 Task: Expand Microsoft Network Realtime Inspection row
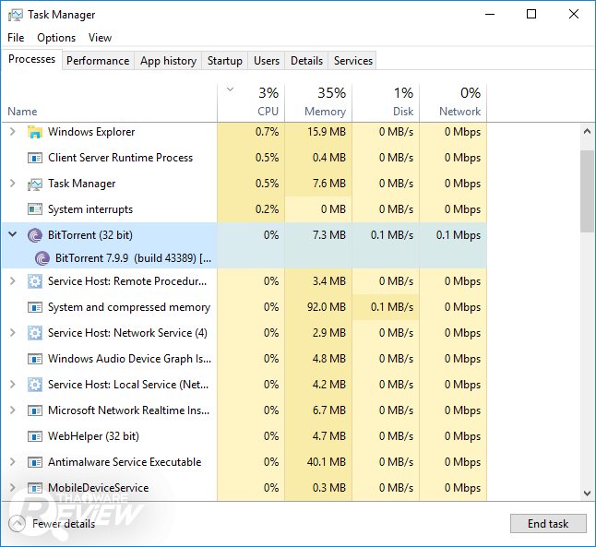pyautogui.click(x=13, y=410)
